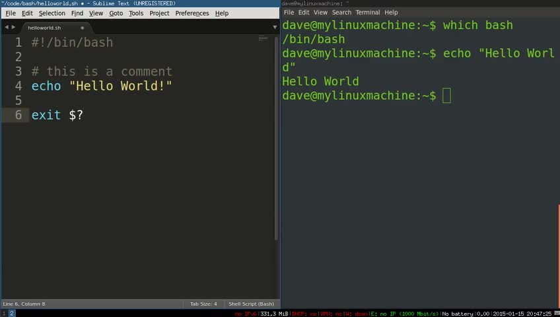This screenshot has height=317, width=560.
Task: Click the echo keyword in editor
Action: coord(46,86)
